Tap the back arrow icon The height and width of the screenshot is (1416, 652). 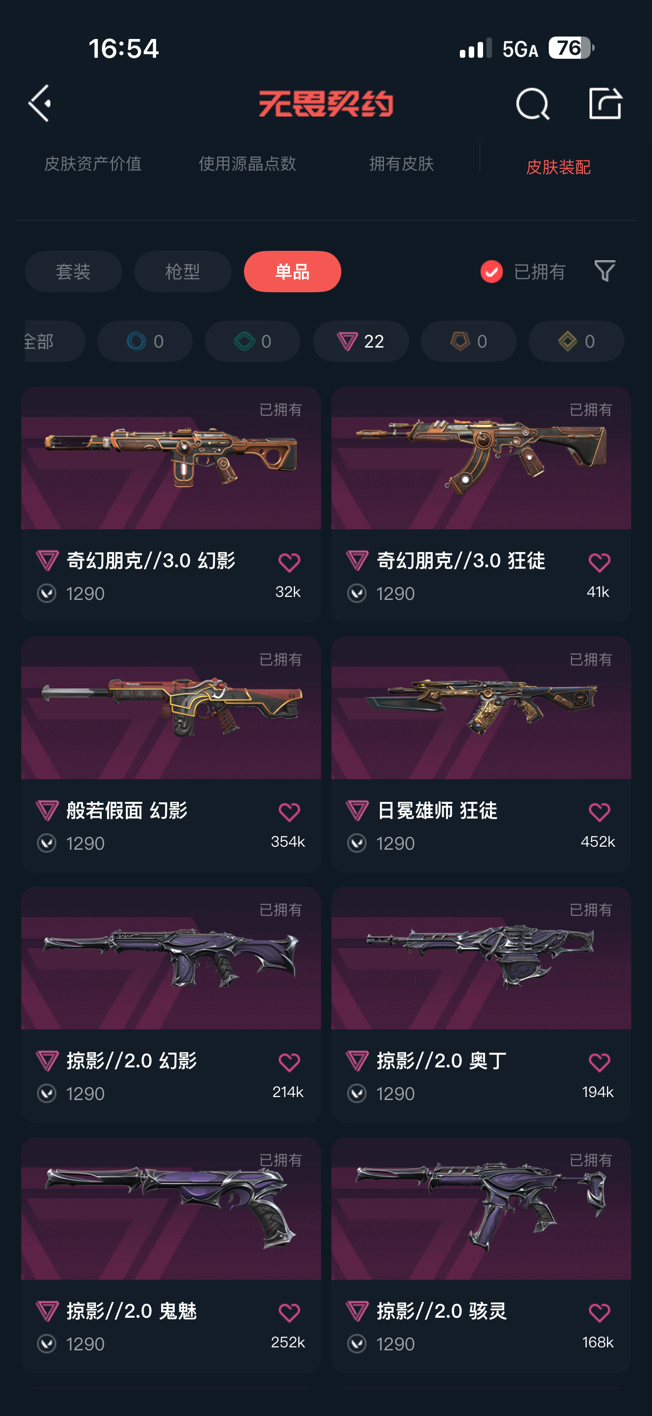40,103
